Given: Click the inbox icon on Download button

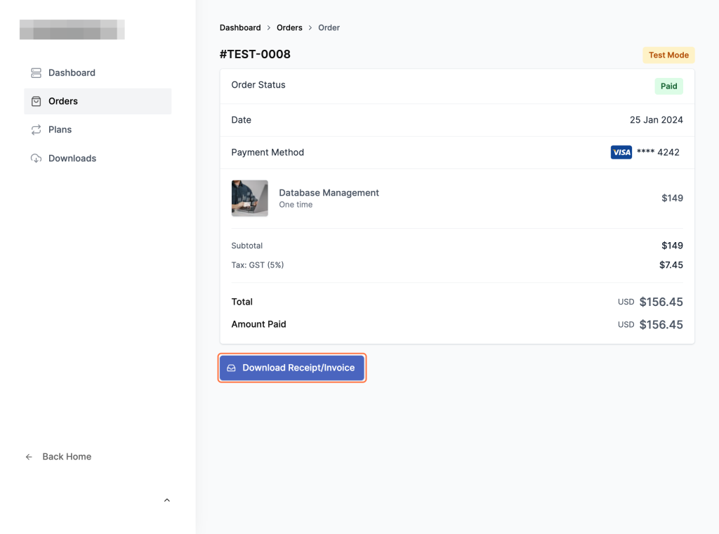Looking at the screenshot, I should coord(231,368).
